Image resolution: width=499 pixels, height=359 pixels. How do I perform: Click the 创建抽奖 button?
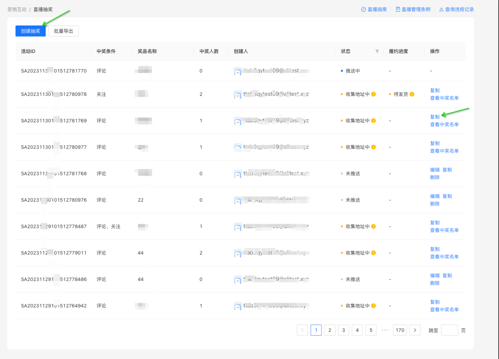pos(30,31)
